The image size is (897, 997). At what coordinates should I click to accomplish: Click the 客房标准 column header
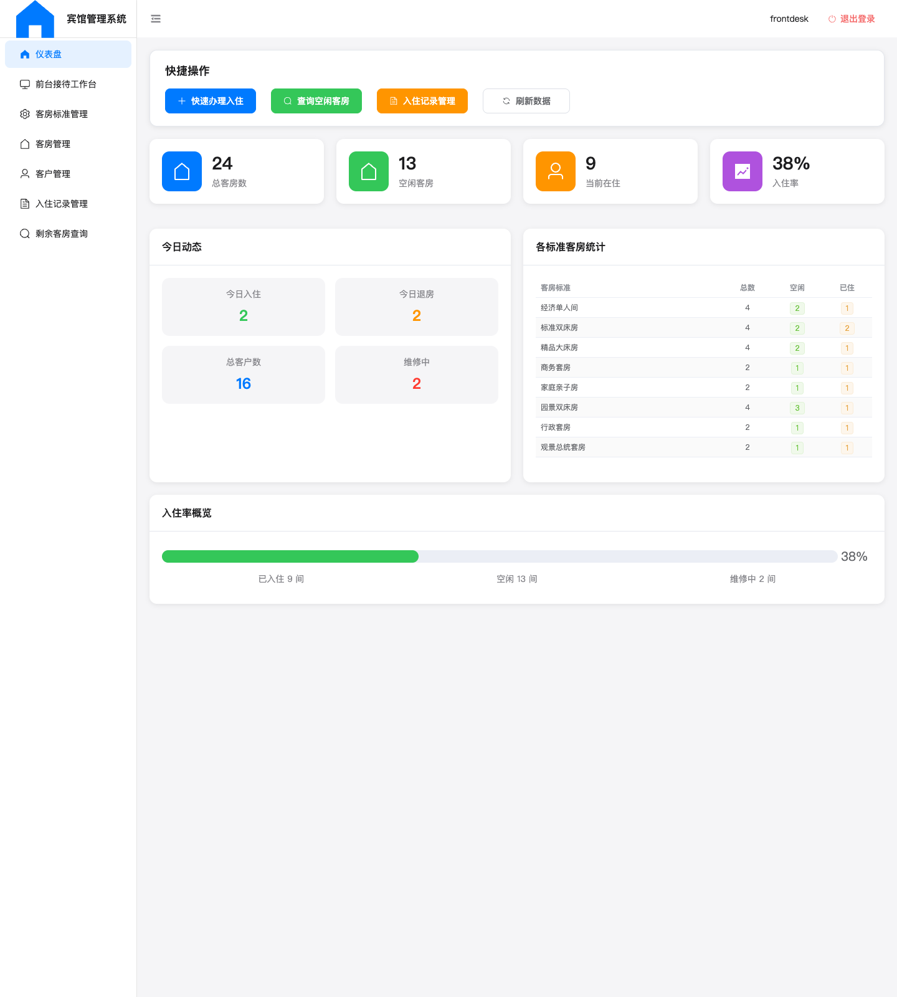coord(556,288)
